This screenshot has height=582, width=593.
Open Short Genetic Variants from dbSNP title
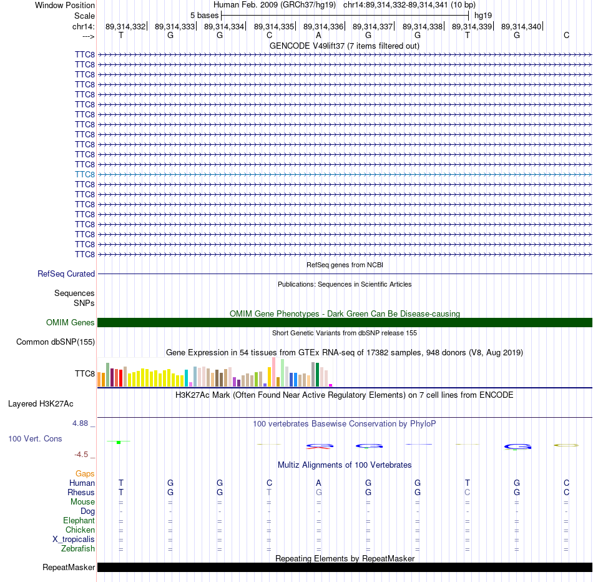[345, 333]
